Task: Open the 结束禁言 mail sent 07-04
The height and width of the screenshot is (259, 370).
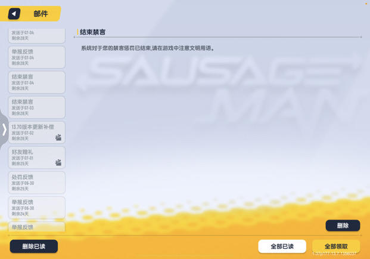Action: [36, 82]
